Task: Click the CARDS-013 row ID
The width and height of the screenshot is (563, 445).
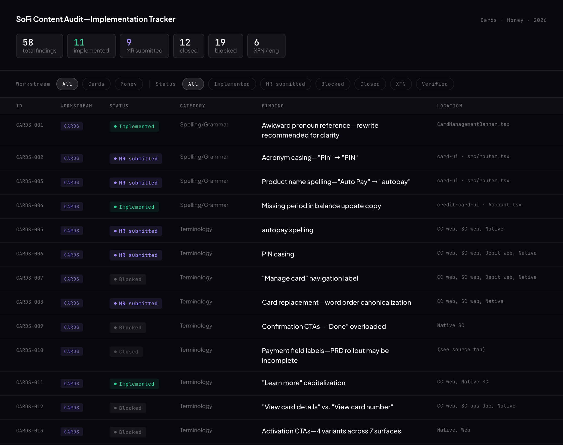Action: click(30, 431)
